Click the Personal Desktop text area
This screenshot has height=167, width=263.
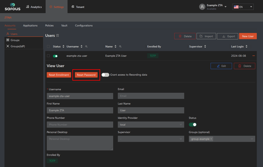pos(80,143)
